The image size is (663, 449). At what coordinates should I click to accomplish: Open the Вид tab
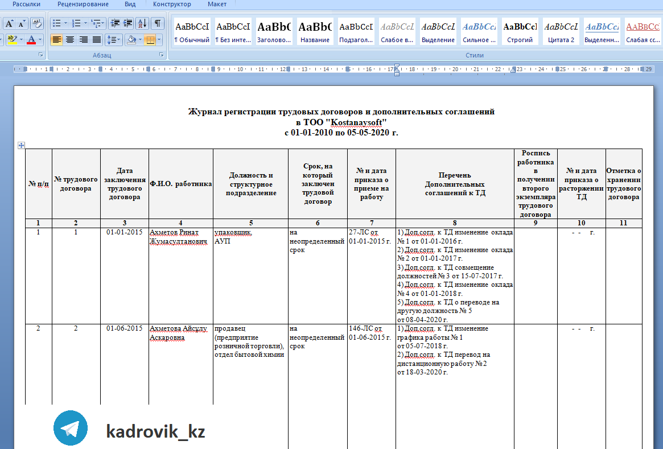pyautogui.click(x=130, y=4)
